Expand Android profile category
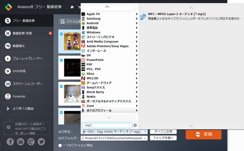Viewport: 244px width, 151px height. coord(109,23)
